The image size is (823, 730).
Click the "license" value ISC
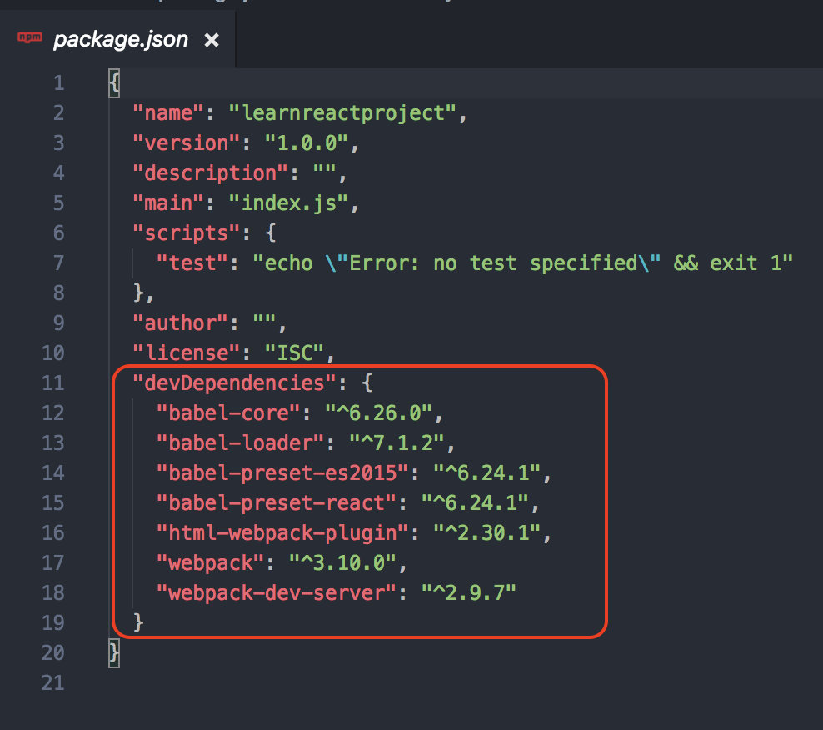293,352
